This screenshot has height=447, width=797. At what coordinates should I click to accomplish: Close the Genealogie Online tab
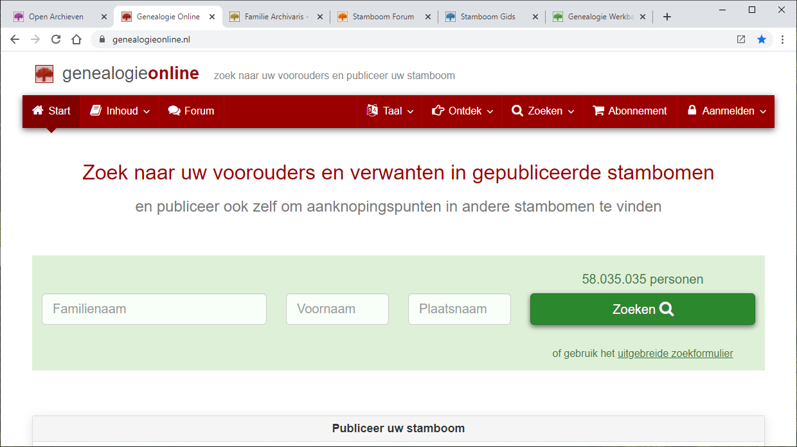[212, 17]
